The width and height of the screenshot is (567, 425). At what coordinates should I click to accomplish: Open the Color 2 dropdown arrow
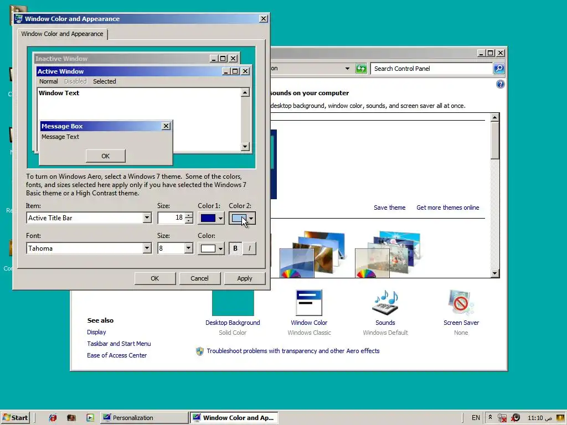tap(251, 218)
